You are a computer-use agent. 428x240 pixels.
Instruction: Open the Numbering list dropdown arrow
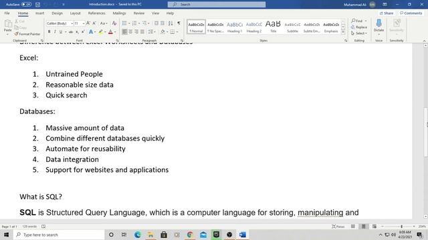coord(139,23)
